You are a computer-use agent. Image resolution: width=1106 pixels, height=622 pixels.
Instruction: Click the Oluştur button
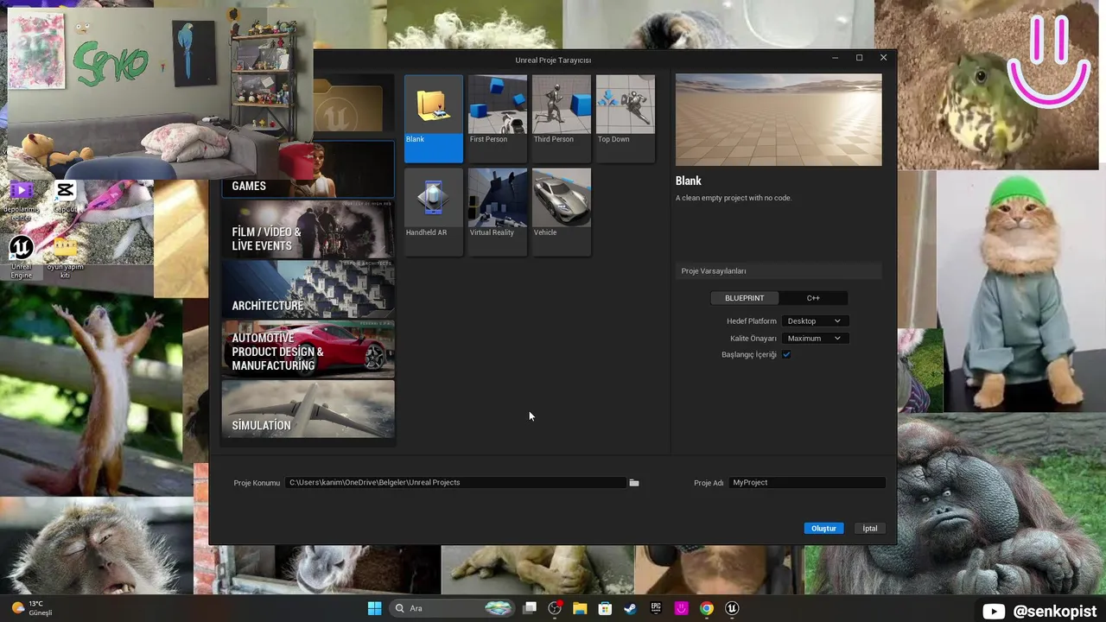click(x=823, y=529)
